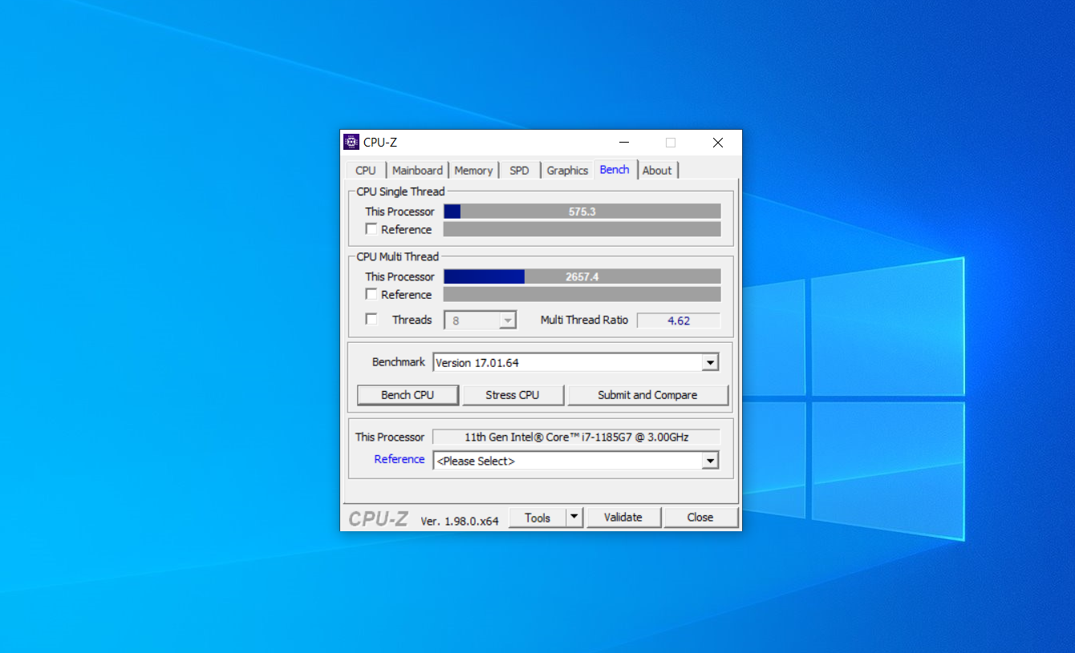Screen dimensions: 1075x653
Task: Click the Stress CPU button
Action: point(513,395)
